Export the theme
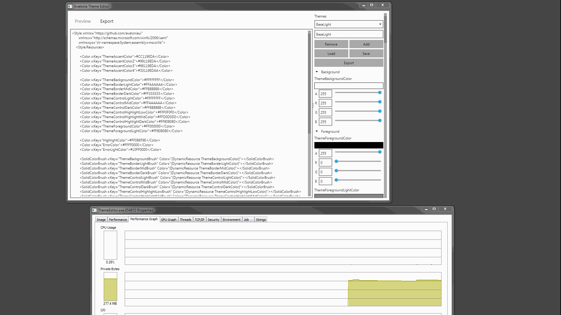This screenshot has width=561, height=315. (348, 63)
